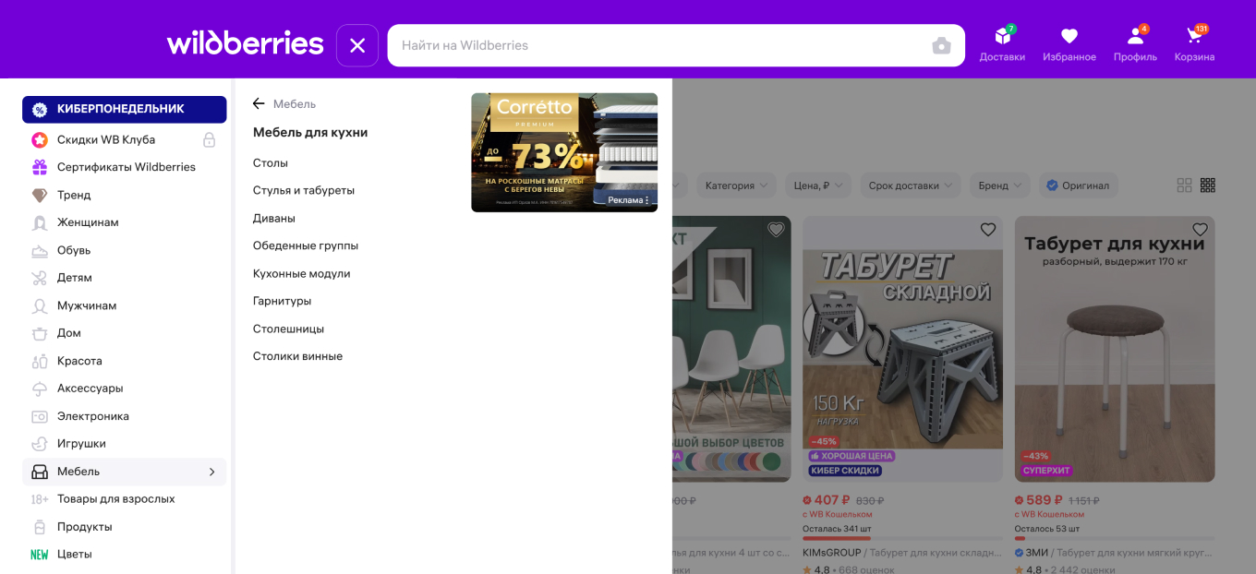Open Стулья и табуреты subcategory
Viewport: 1256px width, 574px height.
(303, 190)
